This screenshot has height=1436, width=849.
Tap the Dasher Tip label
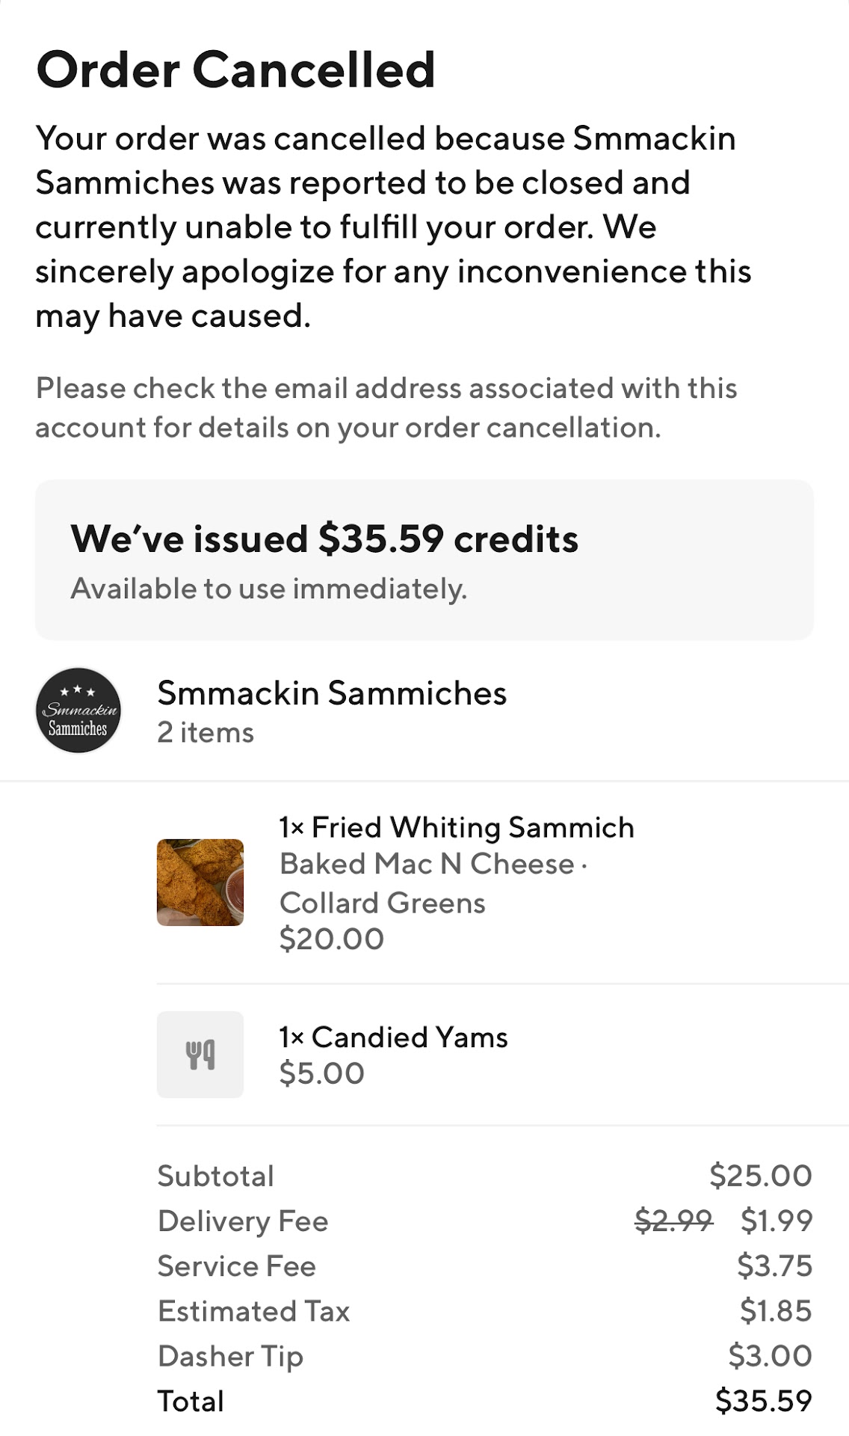pos(230,1355)
